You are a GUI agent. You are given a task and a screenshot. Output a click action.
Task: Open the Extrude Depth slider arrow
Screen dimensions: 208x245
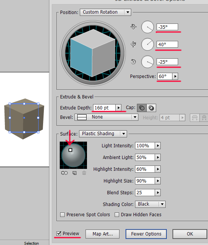[x=118, y=108]
